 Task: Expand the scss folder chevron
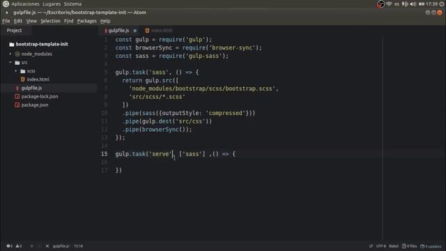16,71
